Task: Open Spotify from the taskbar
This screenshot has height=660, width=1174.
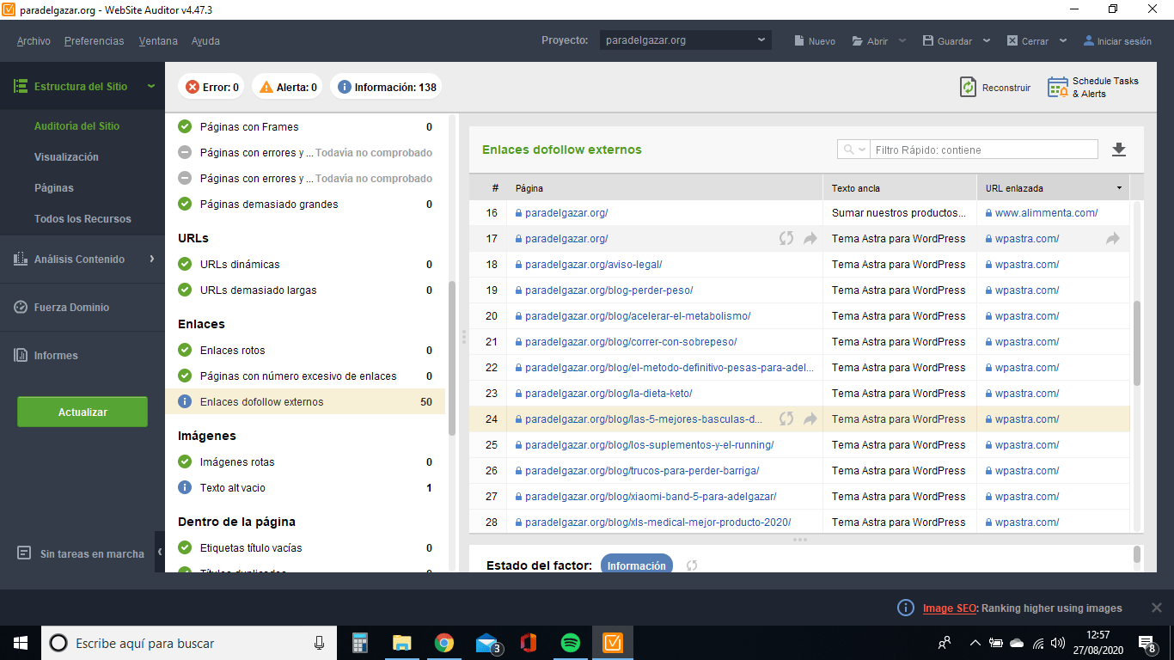Action: (570, 643)
